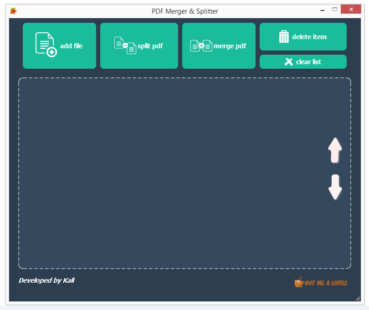This screenshot has height=310, width=369.
Task: Maximize the PDF Merger & Splitter window
Action: pyautogui.click(x=335, y=9)
